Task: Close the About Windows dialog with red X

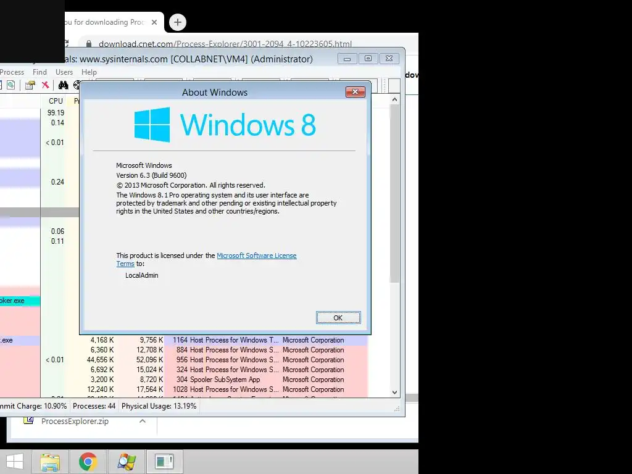Action: (x=355, y=92)
